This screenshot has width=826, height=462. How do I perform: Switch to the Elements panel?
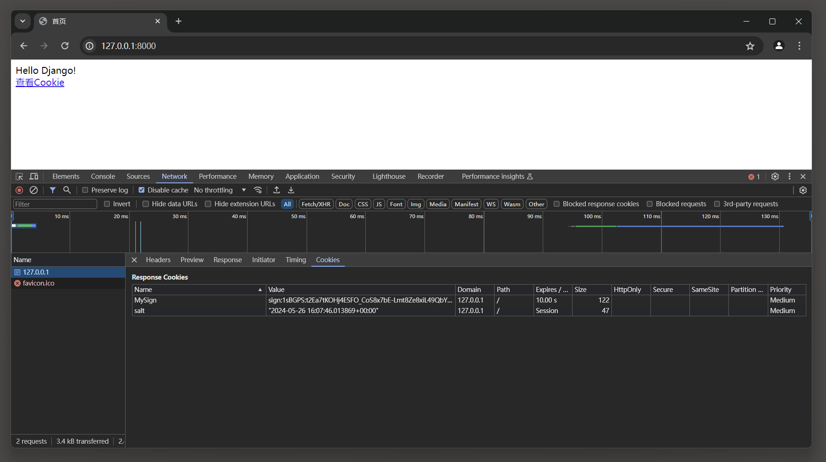(66, 176)
